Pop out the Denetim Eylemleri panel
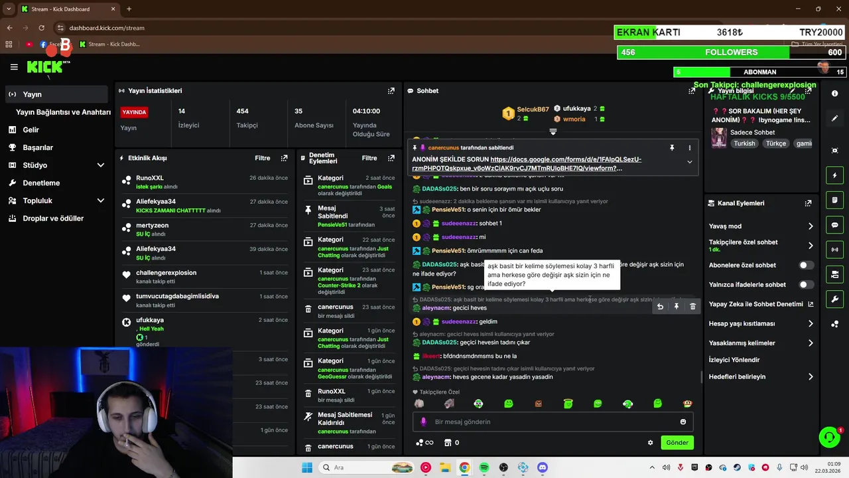Viewport: 849px width, 478px height. (x=391, y=158)
